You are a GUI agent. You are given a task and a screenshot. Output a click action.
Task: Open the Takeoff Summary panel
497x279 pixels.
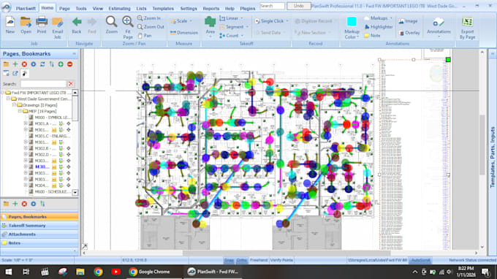point(27,226)
